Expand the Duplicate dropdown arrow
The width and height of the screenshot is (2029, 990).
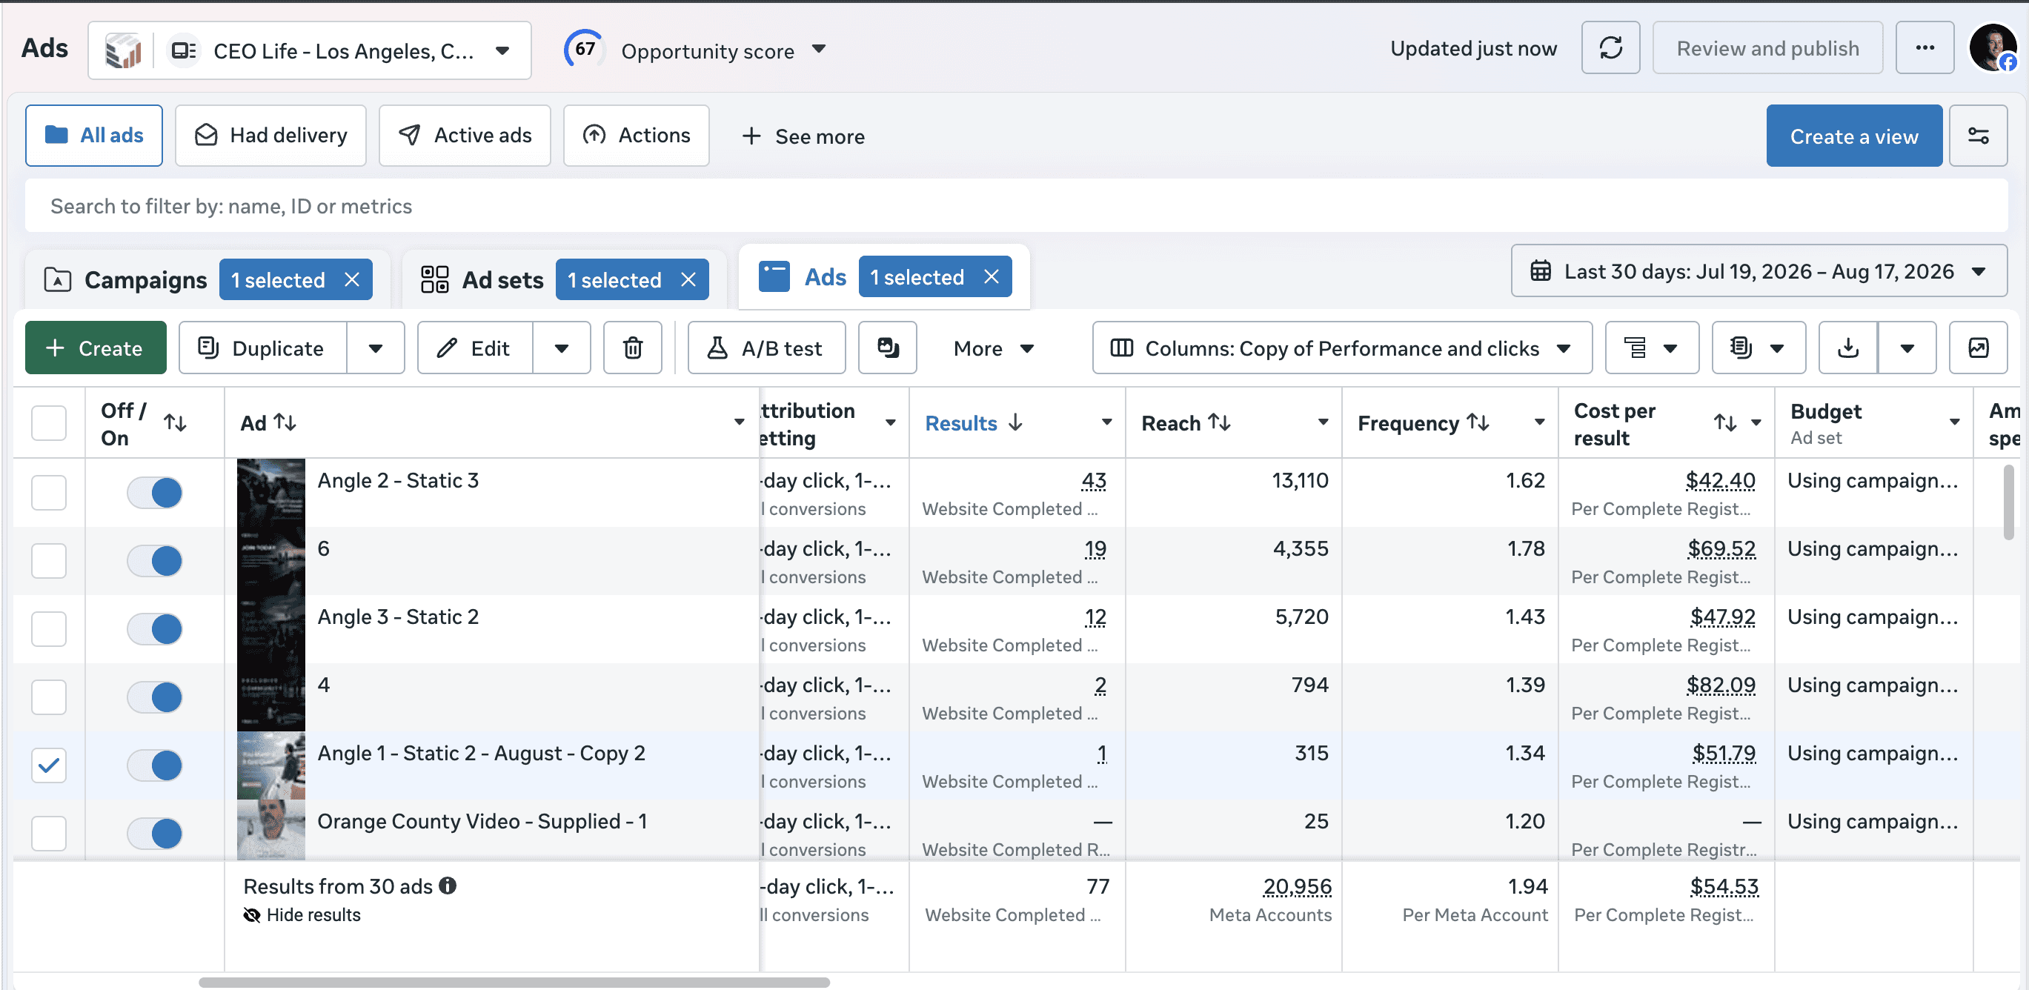(x=376, y=348)
